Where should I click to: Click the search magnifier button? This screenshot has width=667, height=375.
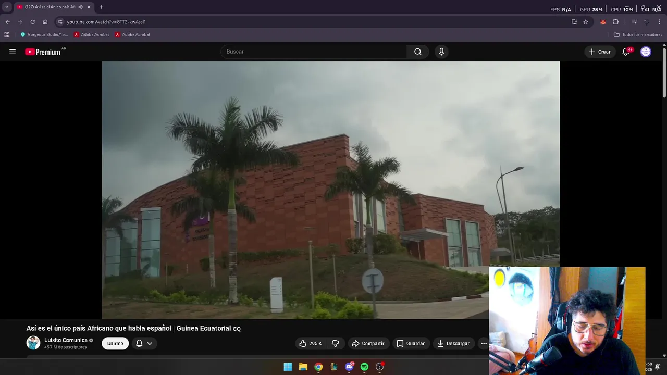point(418,52)
